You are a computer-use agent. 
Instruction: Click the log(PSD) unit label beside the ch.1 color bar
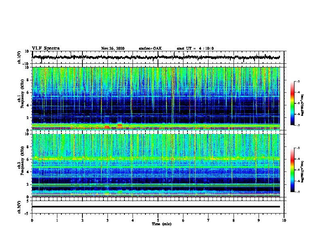click(303, 105)
